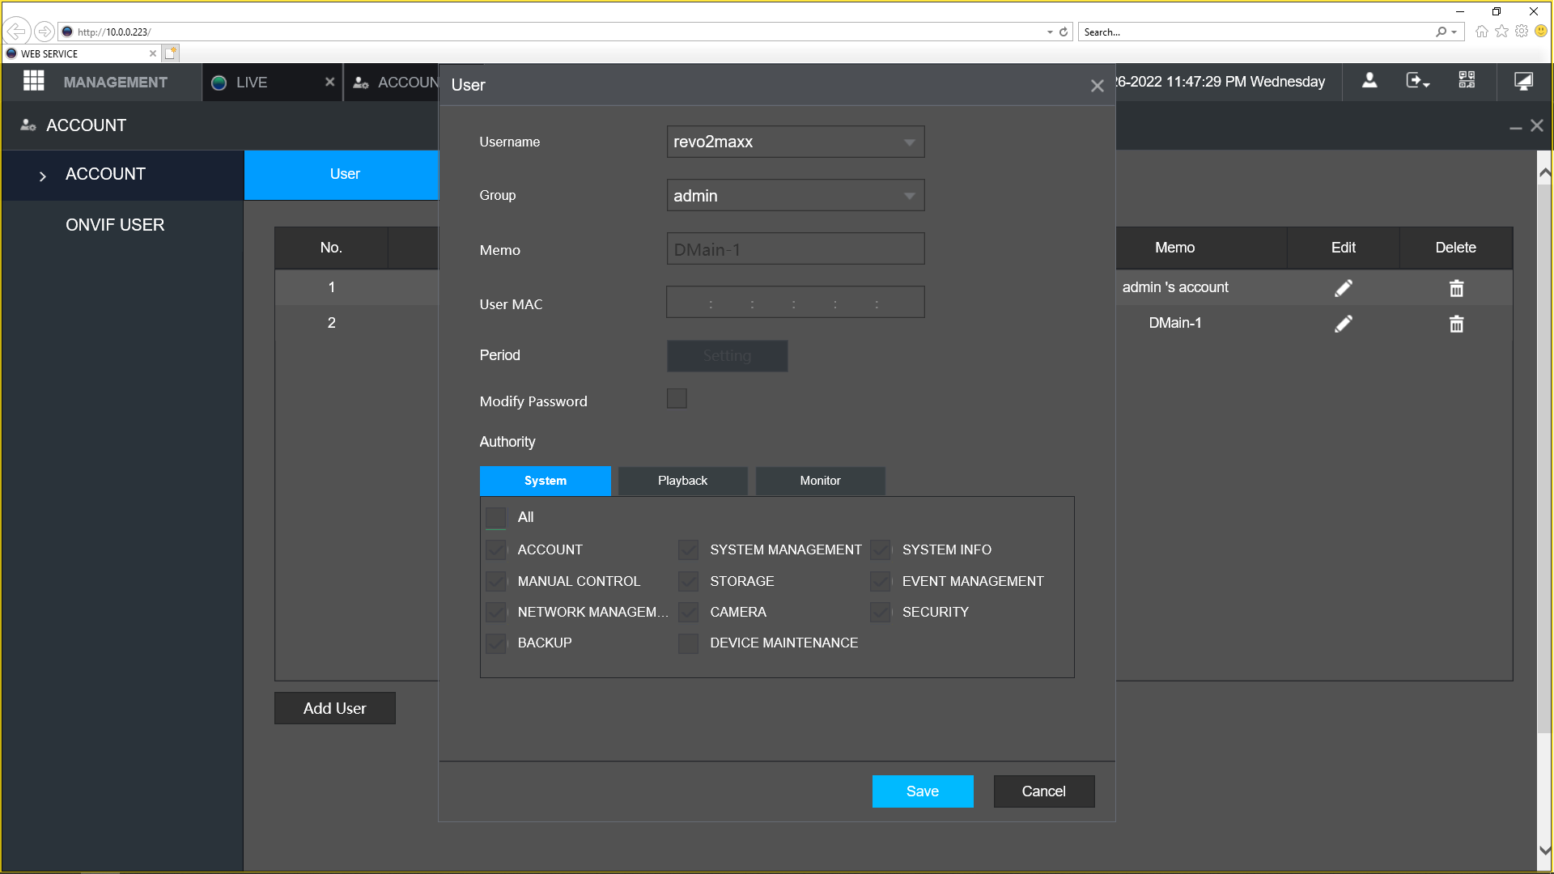Click the browser search magnifier icon
Viewport: 1554px width, 874px height.
point(1441,32)
